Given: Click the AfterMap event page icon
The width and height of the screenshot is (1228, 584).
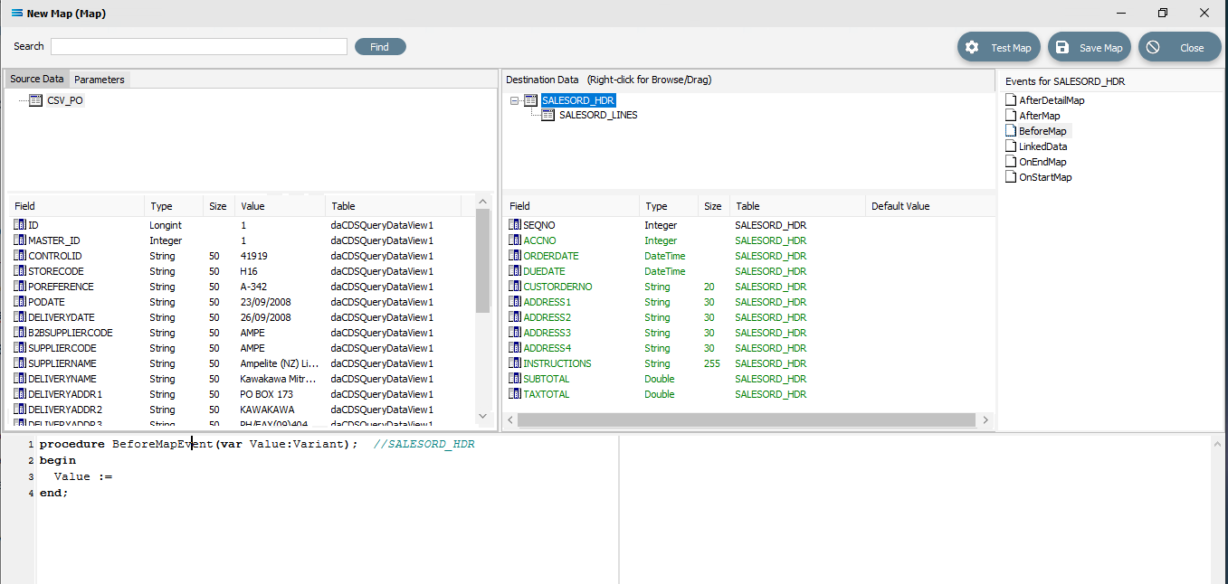Looking at the screenshot, I should coord(1011,116).
